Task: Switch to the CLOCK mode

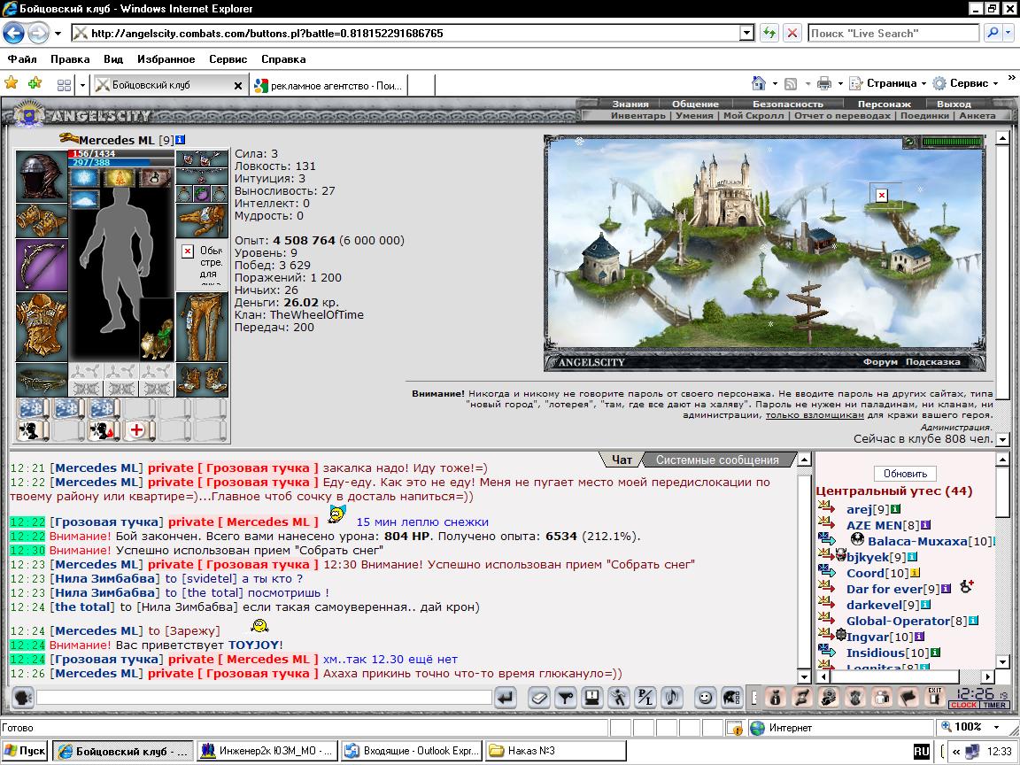Action: click(963, 705)
